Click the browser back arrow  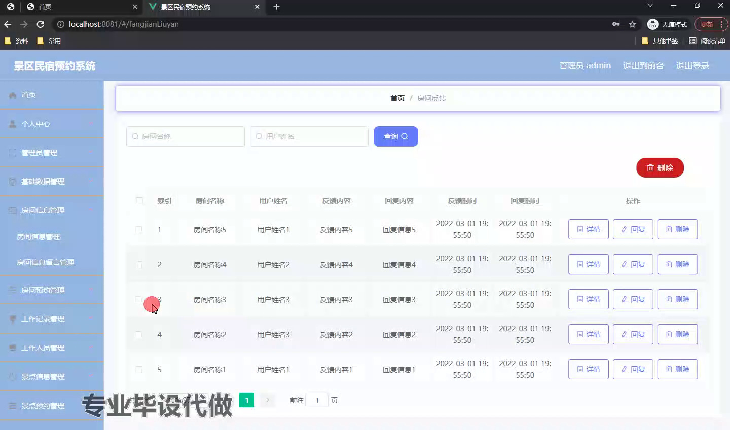coord(8,24)
